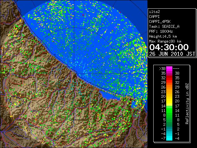This screenshot has width=197, height=148.
Task: Click the red 32 dBZ color swatch
Action: (169, 78)
